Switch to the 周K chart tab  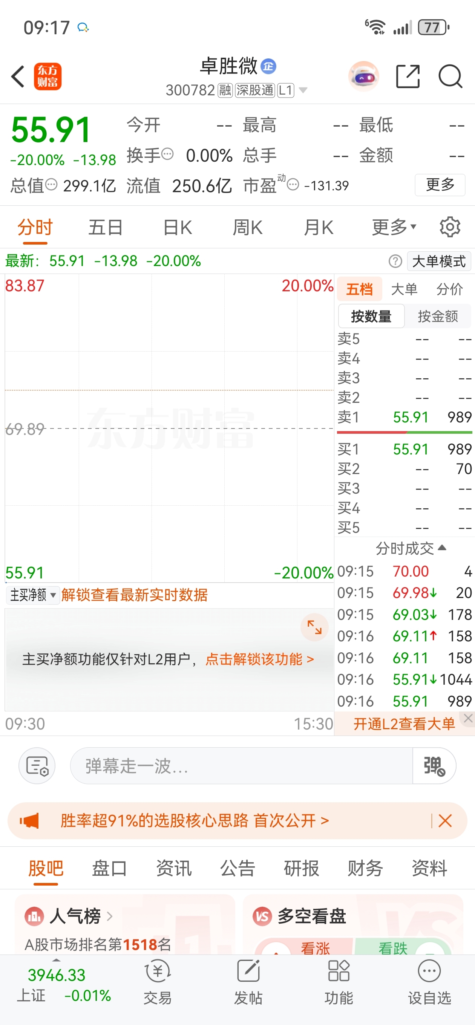[247, 228]
